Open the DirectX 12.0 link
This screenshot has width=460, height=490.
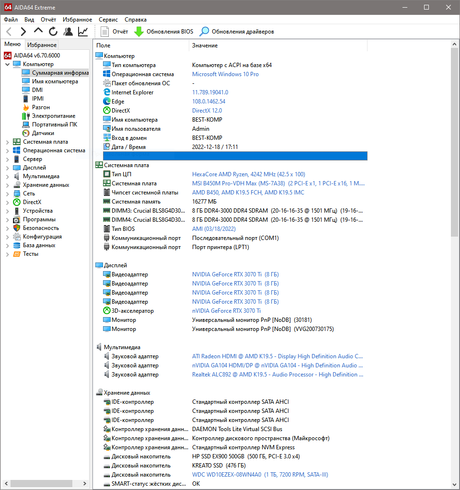coord(207,111)
